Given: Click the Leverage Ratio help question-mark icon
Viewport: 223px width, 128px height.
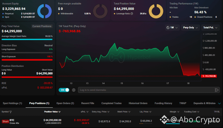Looking at the screenshot, I should 132,14.
